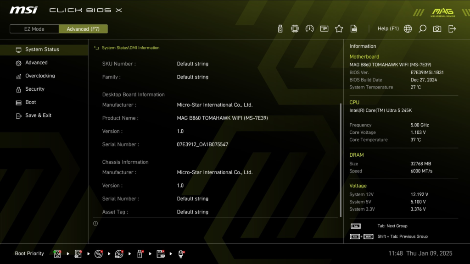Click the info circle icon below the panel
The height and width of the screenshot is (264, 470).
pos(95,223)
